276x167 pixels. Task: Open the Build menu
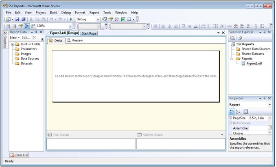click(53, 13)
